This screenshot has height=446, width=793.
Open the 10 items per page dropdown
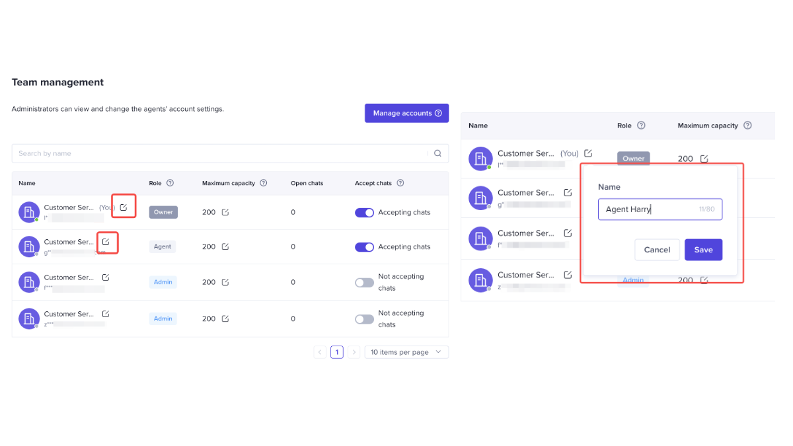406,352
